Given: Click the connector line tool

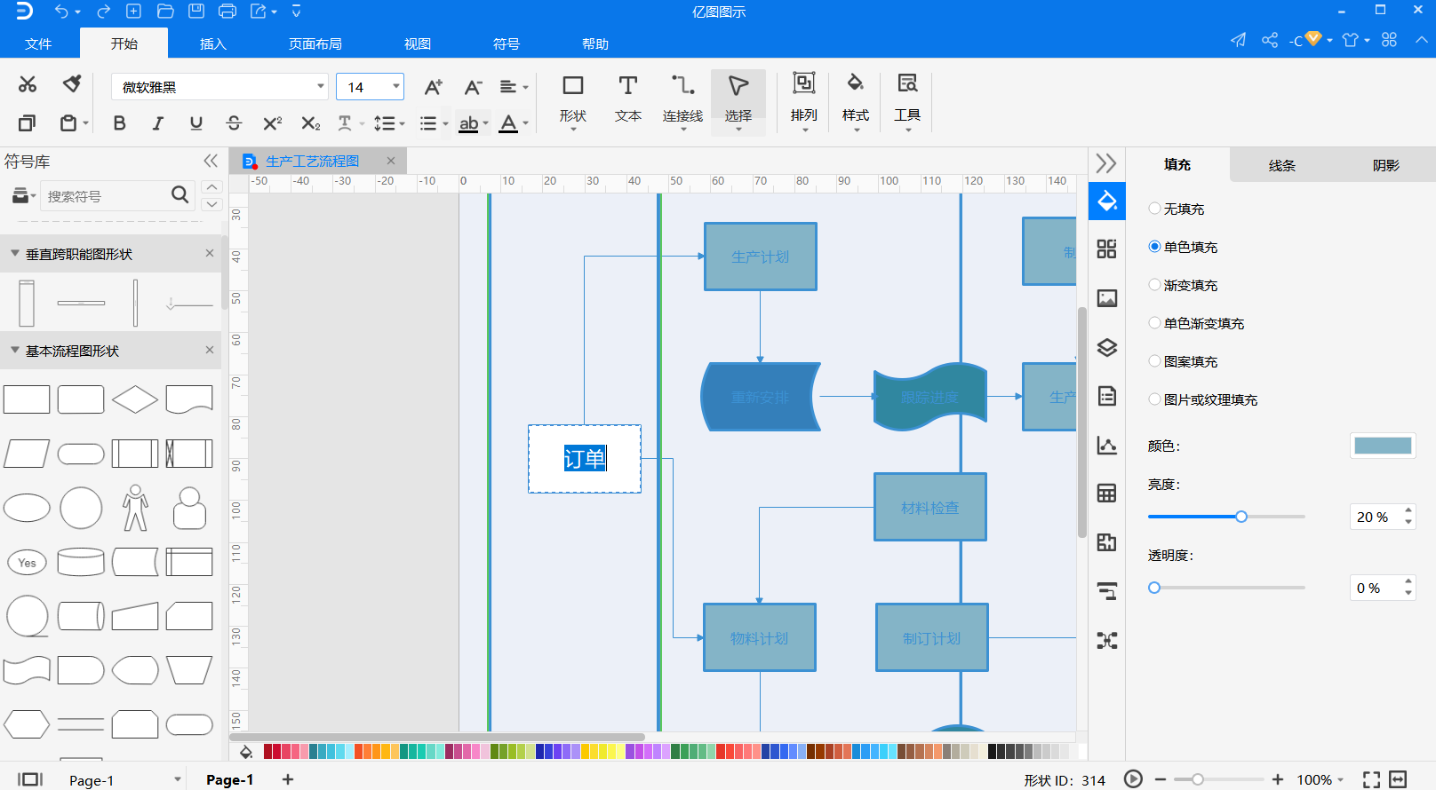Looking at the screenshot, I should (682, 99).
